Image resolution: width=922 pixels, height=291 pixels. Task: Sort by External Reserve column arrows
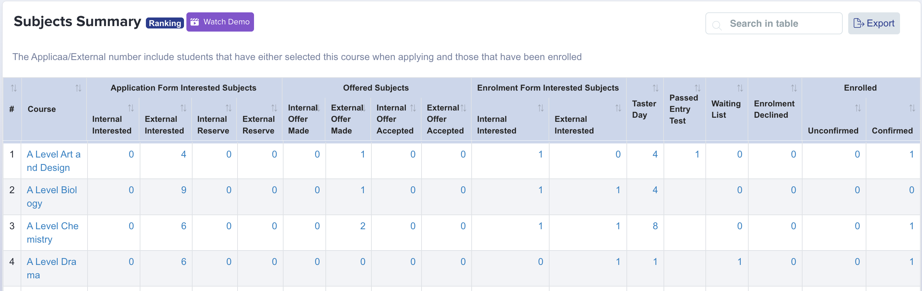[x=274, y=108]
